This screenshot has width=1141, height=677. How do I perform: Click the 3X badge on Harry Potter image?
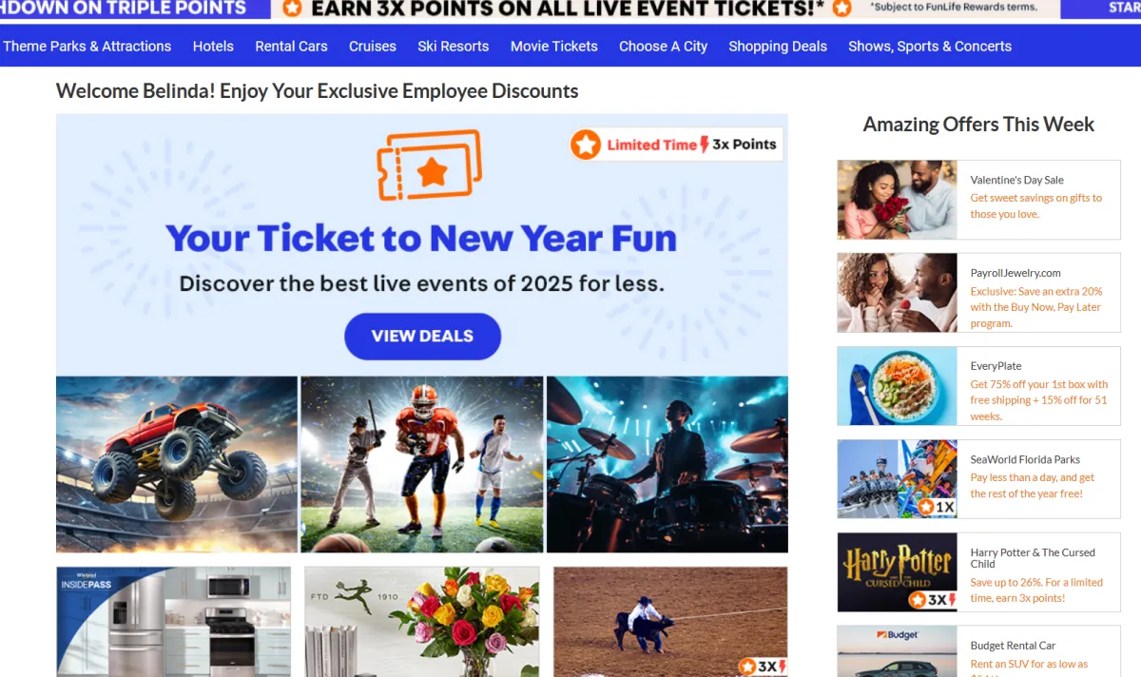tap(933, 600)
